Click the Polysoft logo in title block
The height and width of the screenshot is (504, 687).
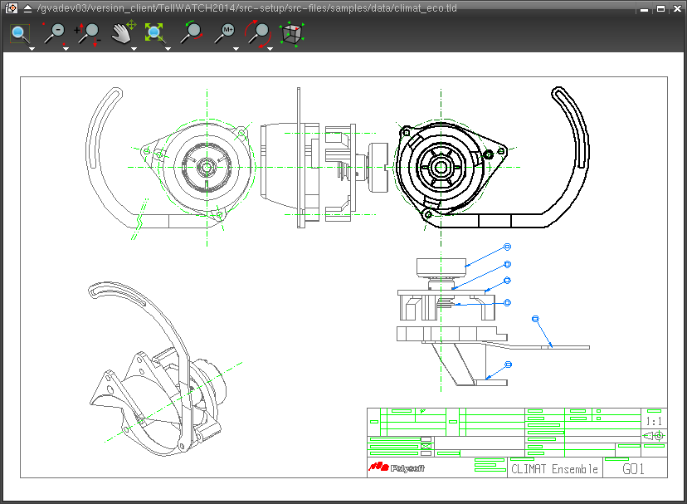(397, 467)
